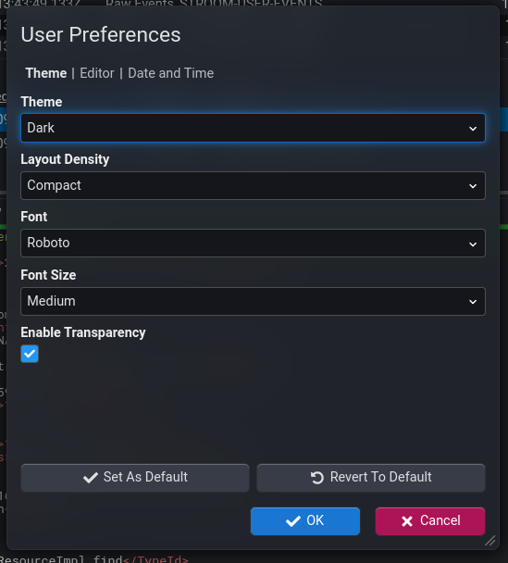The image size is (508, 563).
Task: Click the chevron arrow of Font dropdown
Action: click(x=473, y=244)
